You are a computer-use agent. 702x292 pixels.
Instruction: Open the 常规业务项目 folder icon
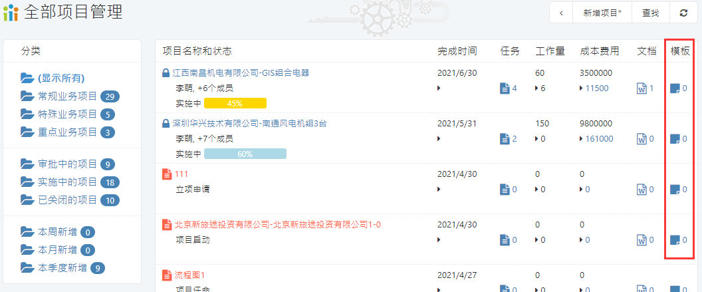coord(27,96)
